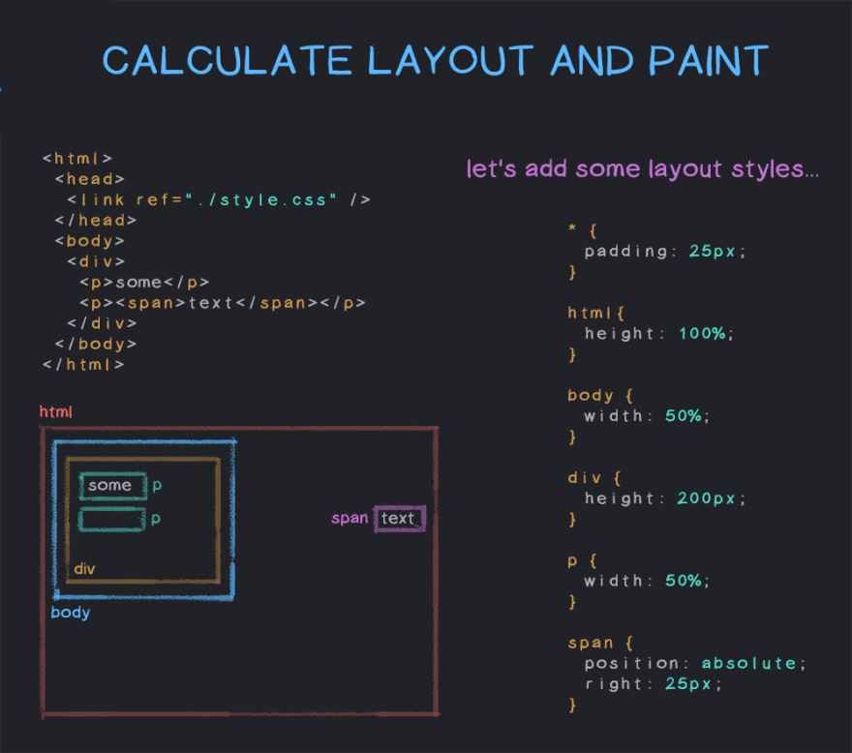Viewport: 852px width, 753px height.
Task: Click the "span {" selector in the CSS
Action: coord(600,644)
